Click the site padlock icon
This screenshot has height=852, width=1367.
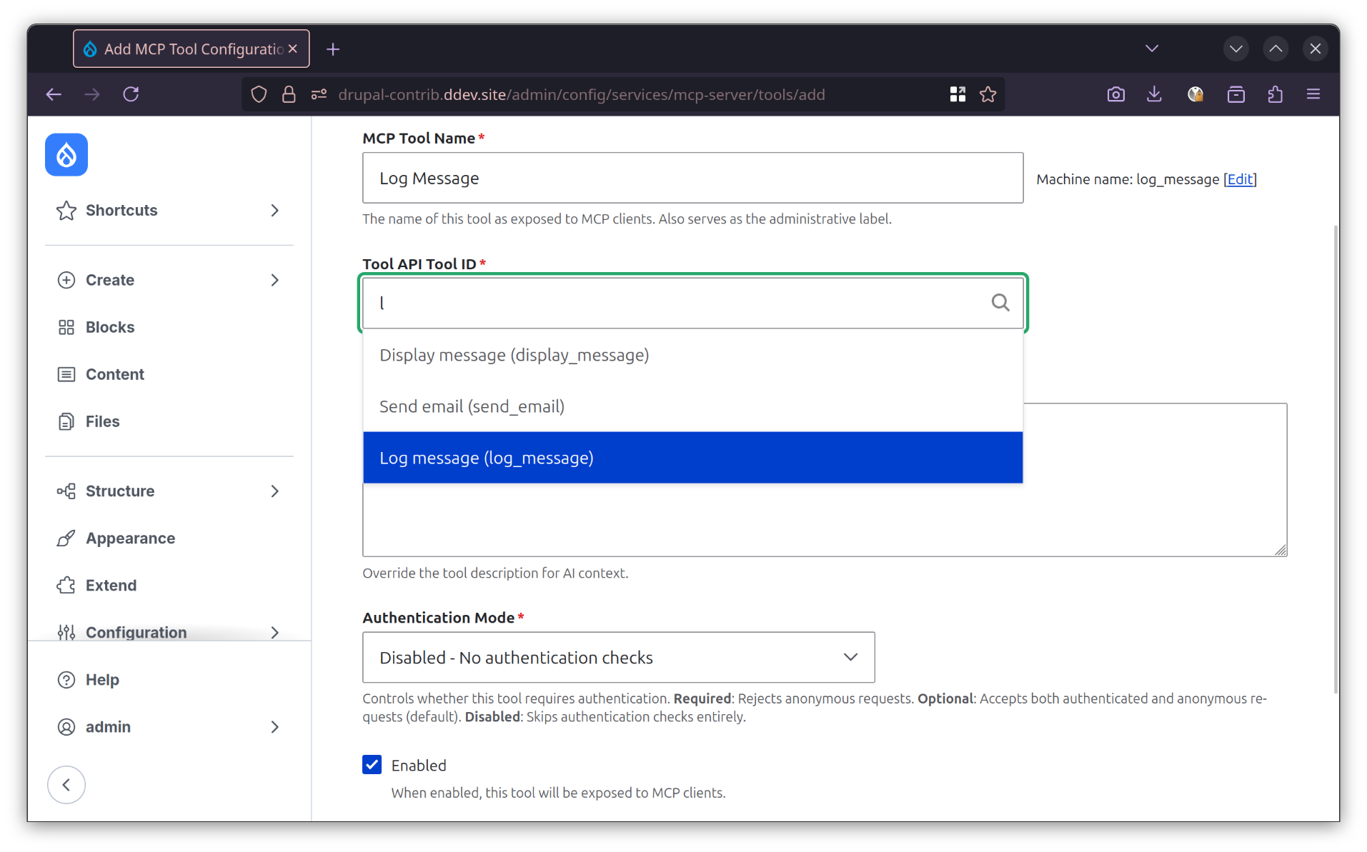pos(289,94)
